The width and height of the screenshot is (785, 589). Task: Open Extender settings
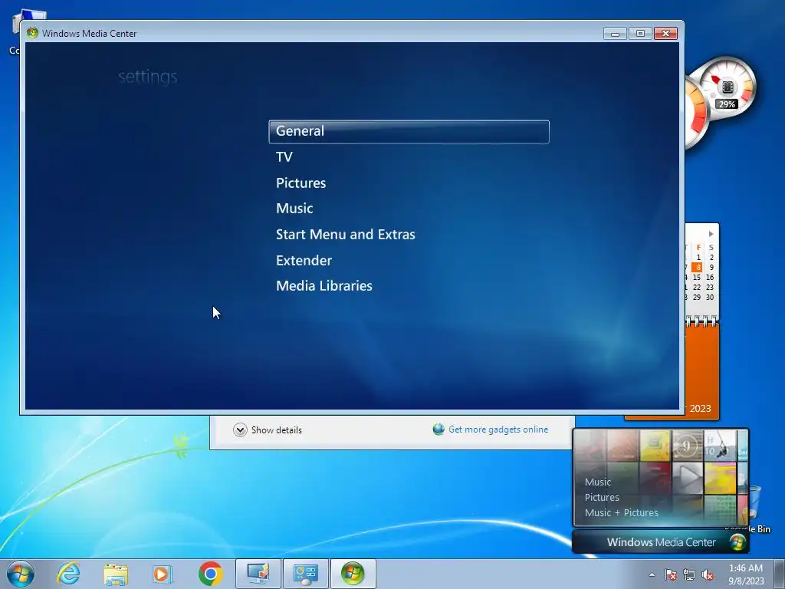(x=304, y=261)
